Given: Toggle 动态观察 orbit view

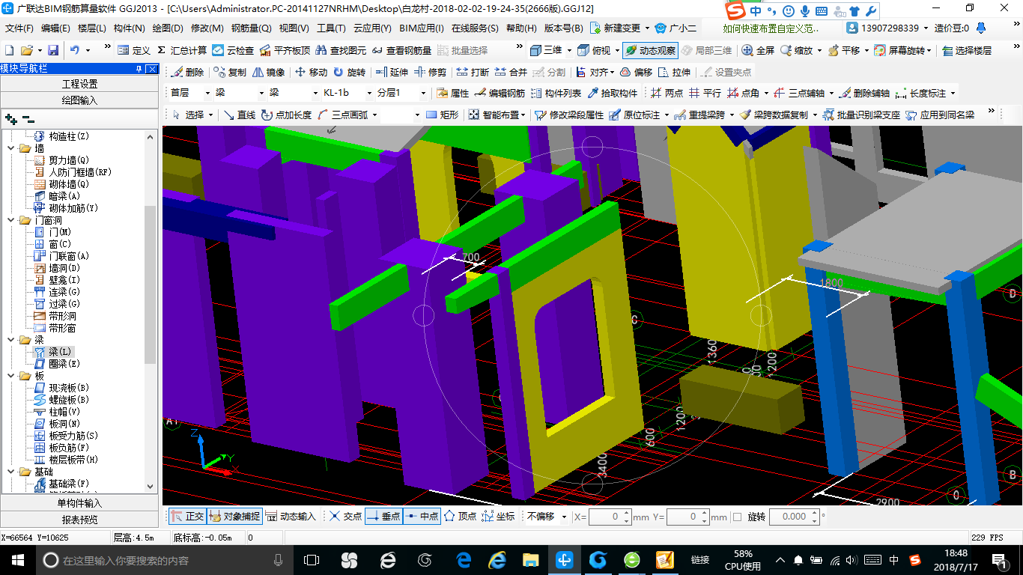Looking at the screenshot, I should pos(650,50).
